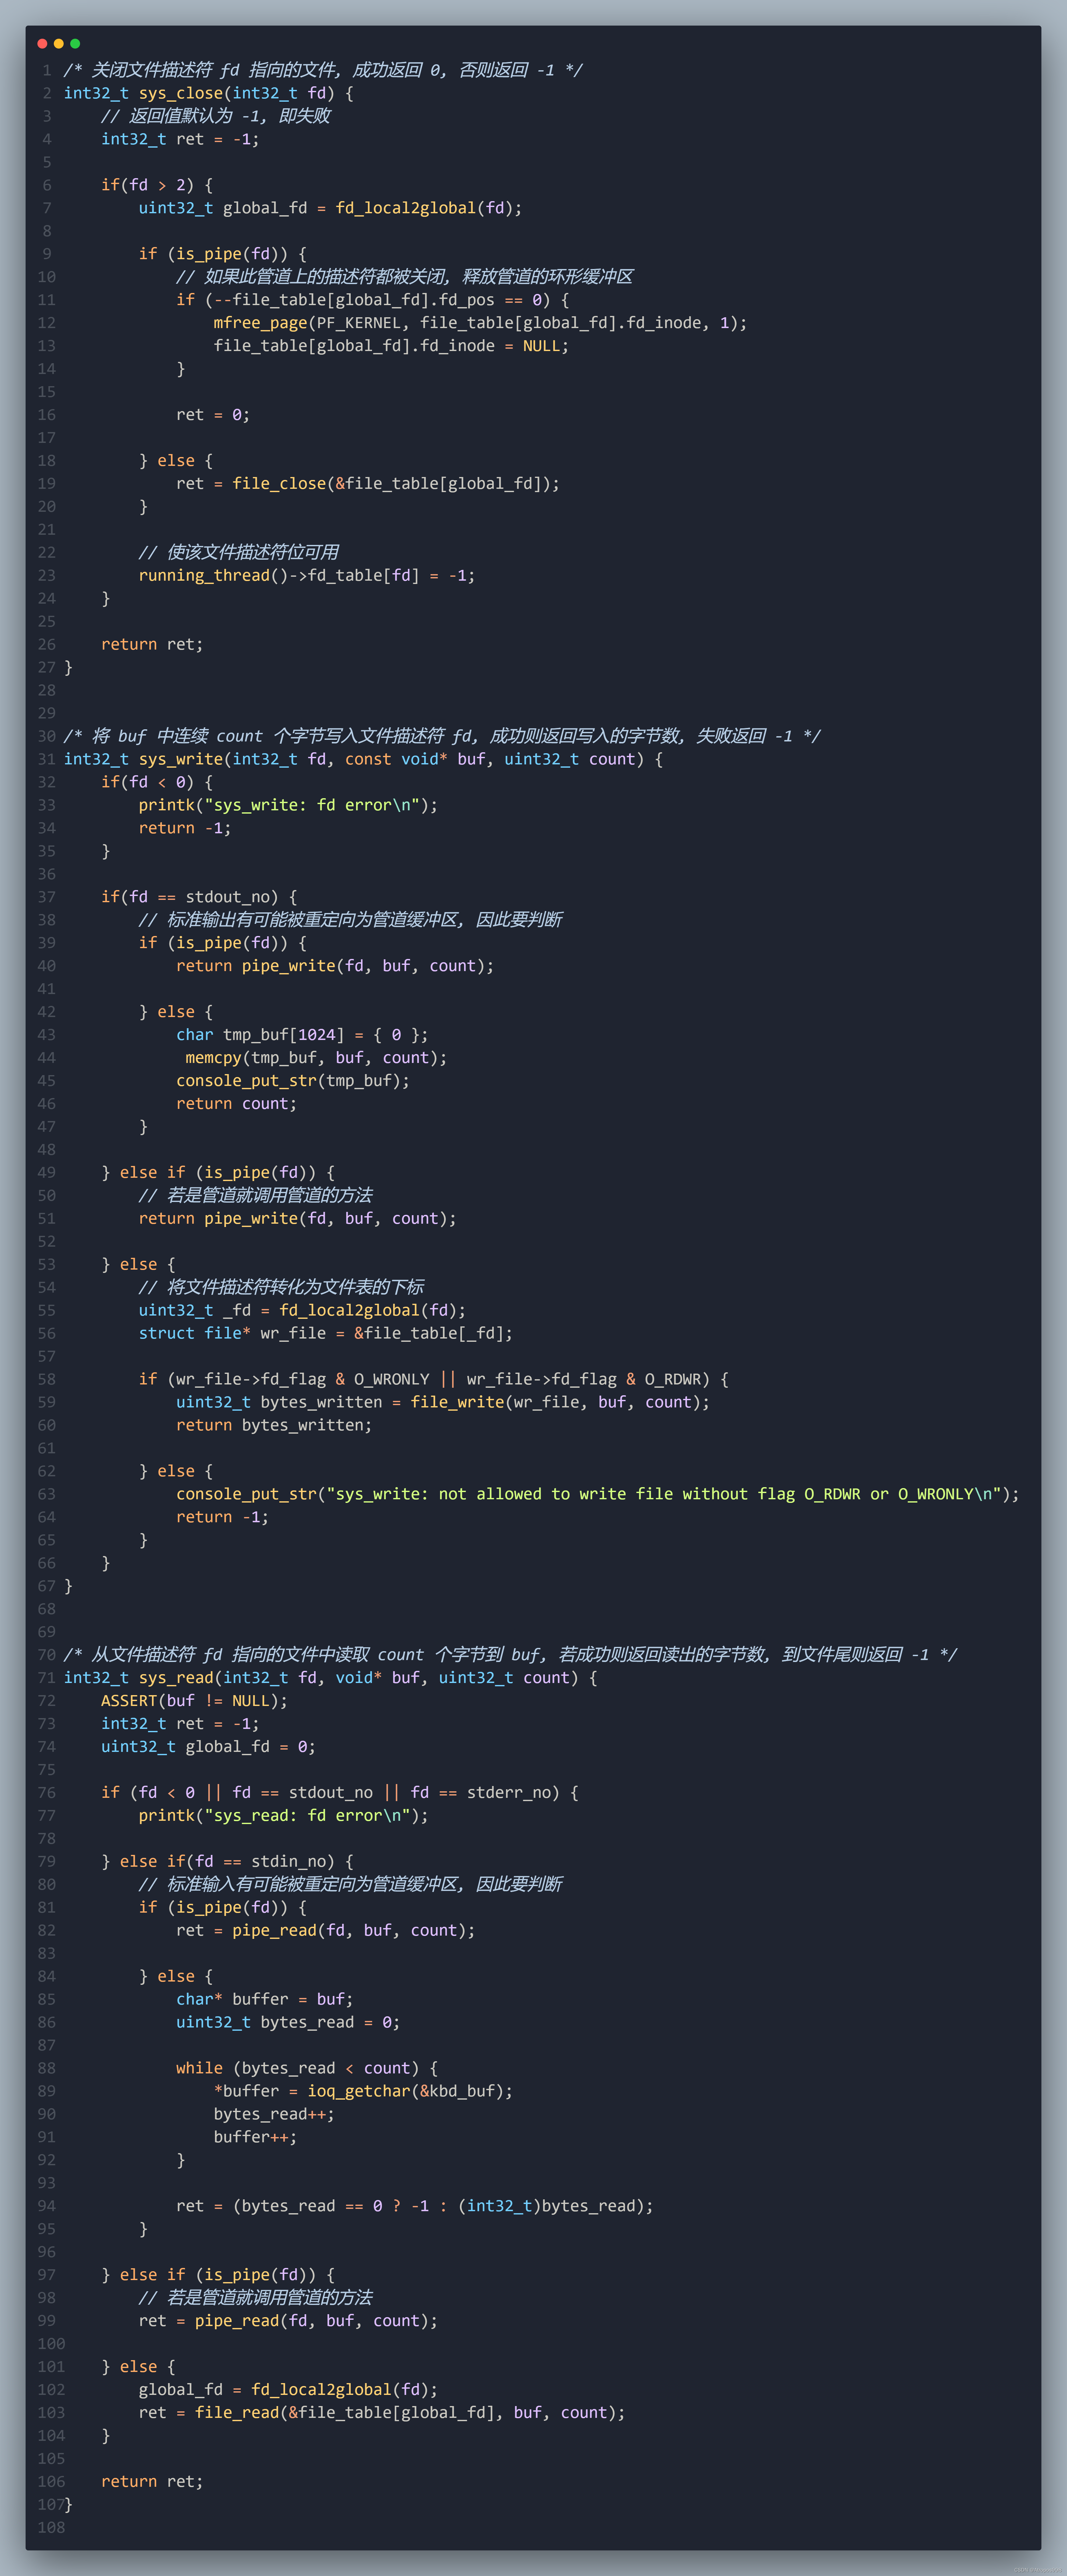Click pipe_write call on line 51
The image size is (1067, 2576).
[x=330, y=1219]
